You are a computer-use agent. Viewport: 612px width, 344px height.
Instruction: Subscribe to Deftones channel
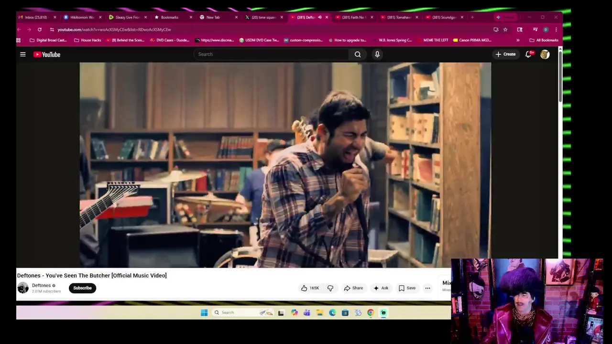click(82, 288)
